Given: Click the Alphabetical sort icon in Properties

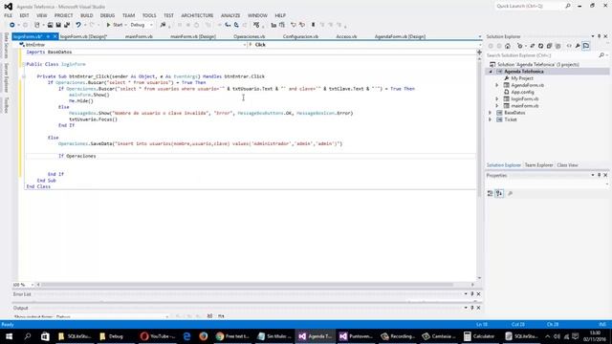Looking at the screenshot, I should (499, 193).
